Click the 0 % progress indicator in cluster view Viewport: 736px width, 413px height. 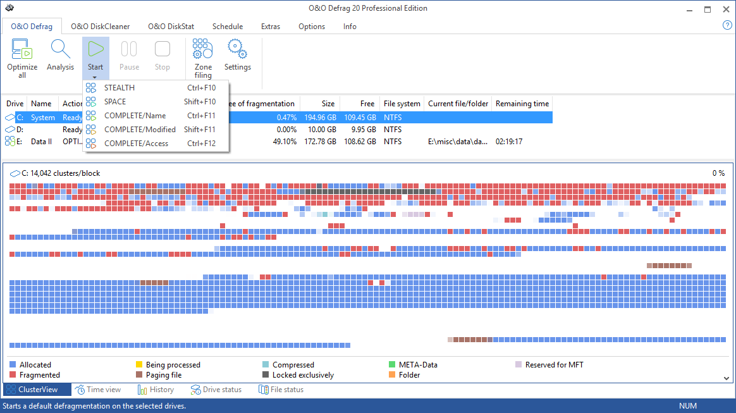click(x=718, y=173)
